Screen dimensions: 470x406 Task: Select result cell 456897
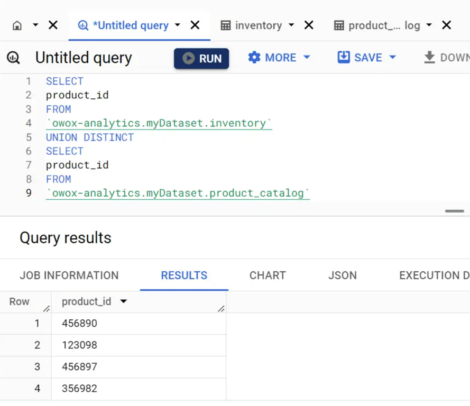click(139, 367)
